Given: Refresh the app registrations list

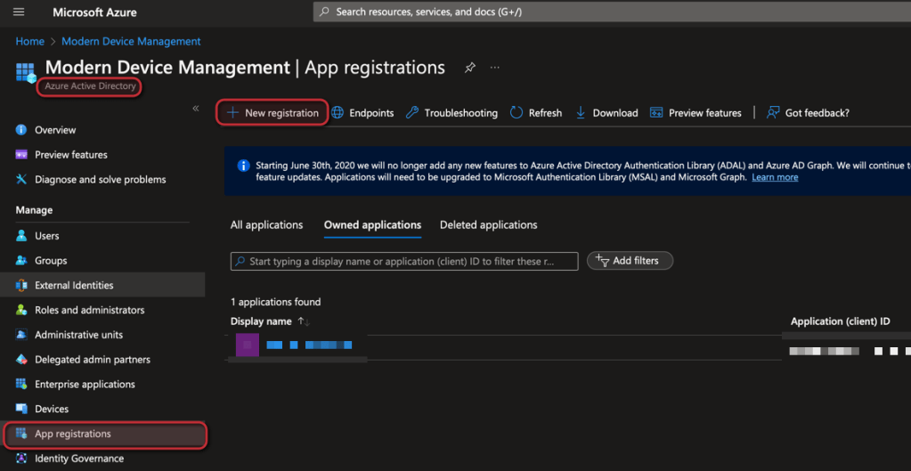Looking at the screenshot, I should pos(536,113).
